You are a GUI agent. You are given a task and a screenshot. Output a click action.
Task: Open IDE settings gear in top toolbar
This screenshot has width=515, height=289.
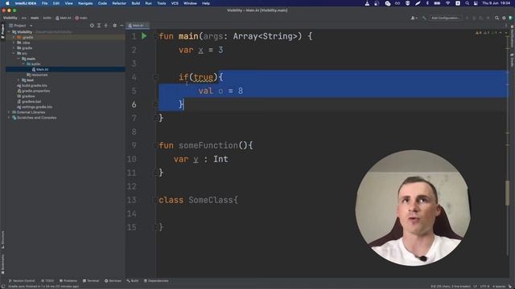(504, 18)
